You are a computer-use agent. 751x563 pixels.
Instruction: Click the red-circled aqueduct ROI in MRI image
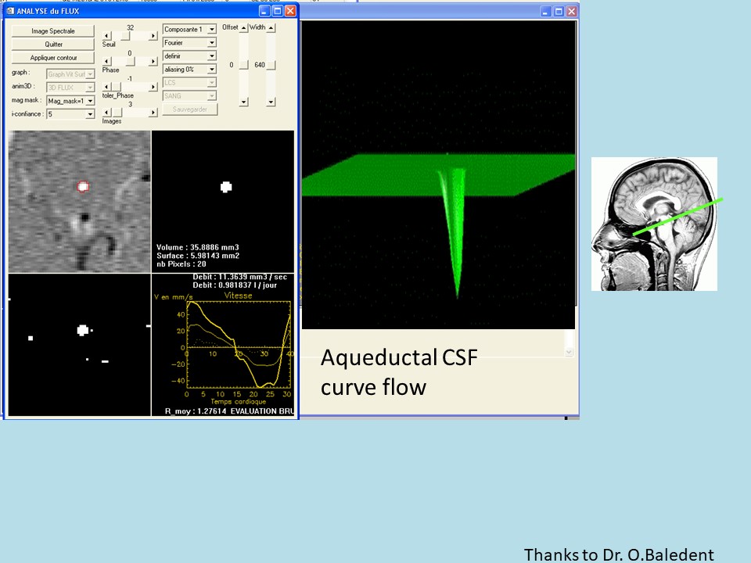click(84, 187)
